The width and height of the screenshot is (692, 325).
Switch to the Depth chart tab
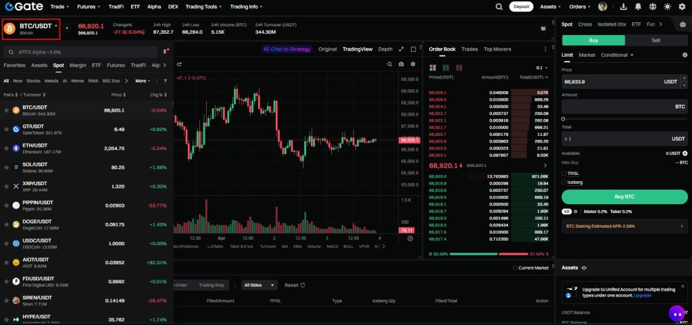[x=385, y=49]
